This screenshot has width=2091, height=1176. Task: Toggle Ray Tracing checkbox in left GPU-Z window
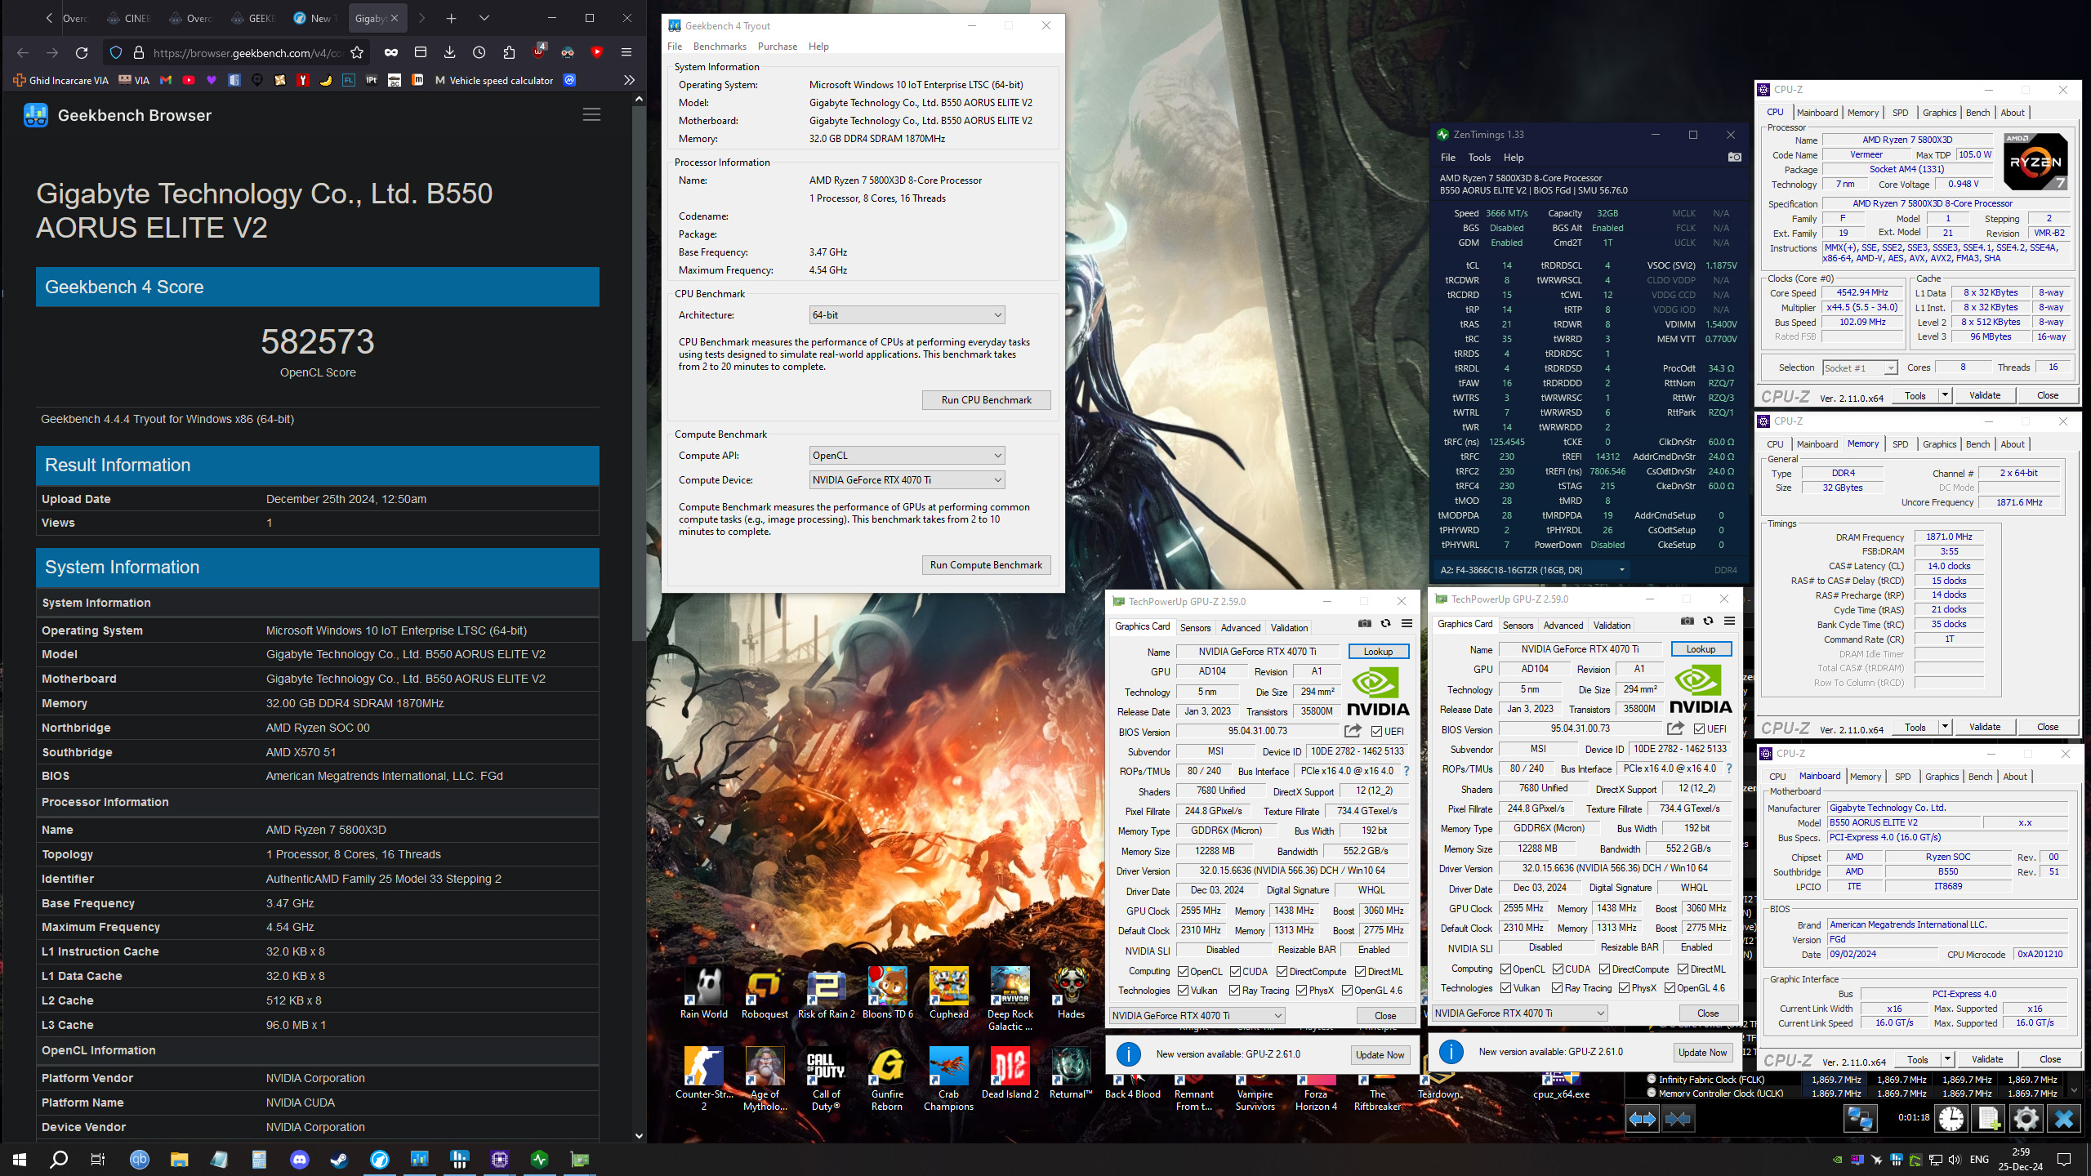pyautogui.click(x=1234, y=990)
